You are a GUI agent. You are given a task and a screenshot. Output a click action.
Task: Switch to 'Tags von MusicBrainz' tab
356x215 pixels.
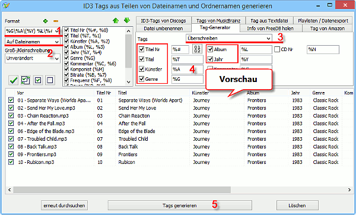click(218, 21)
